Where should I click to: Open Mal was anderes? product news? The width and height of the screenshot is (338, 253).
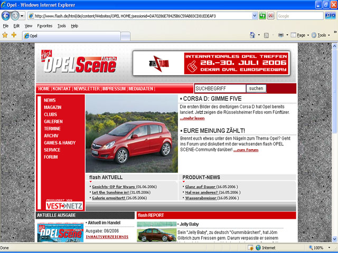point(201,192)
